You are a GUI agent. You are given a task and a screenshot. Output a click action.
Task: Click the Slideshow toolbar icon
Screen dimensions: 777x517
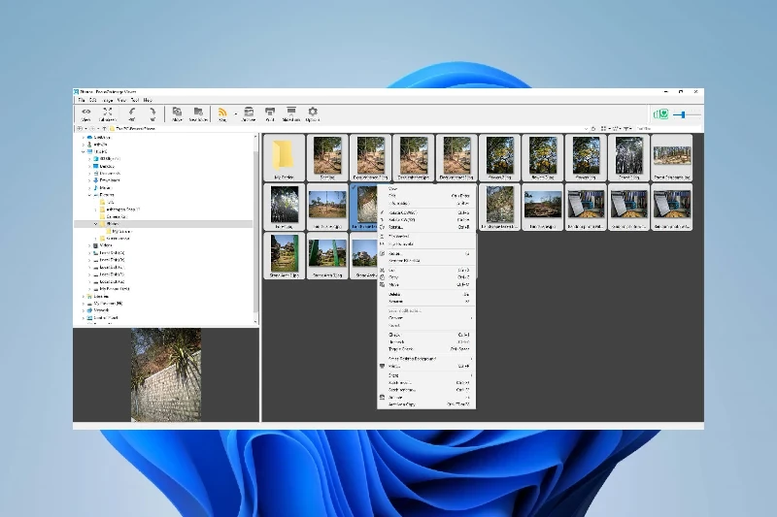[x=290, y=113]
